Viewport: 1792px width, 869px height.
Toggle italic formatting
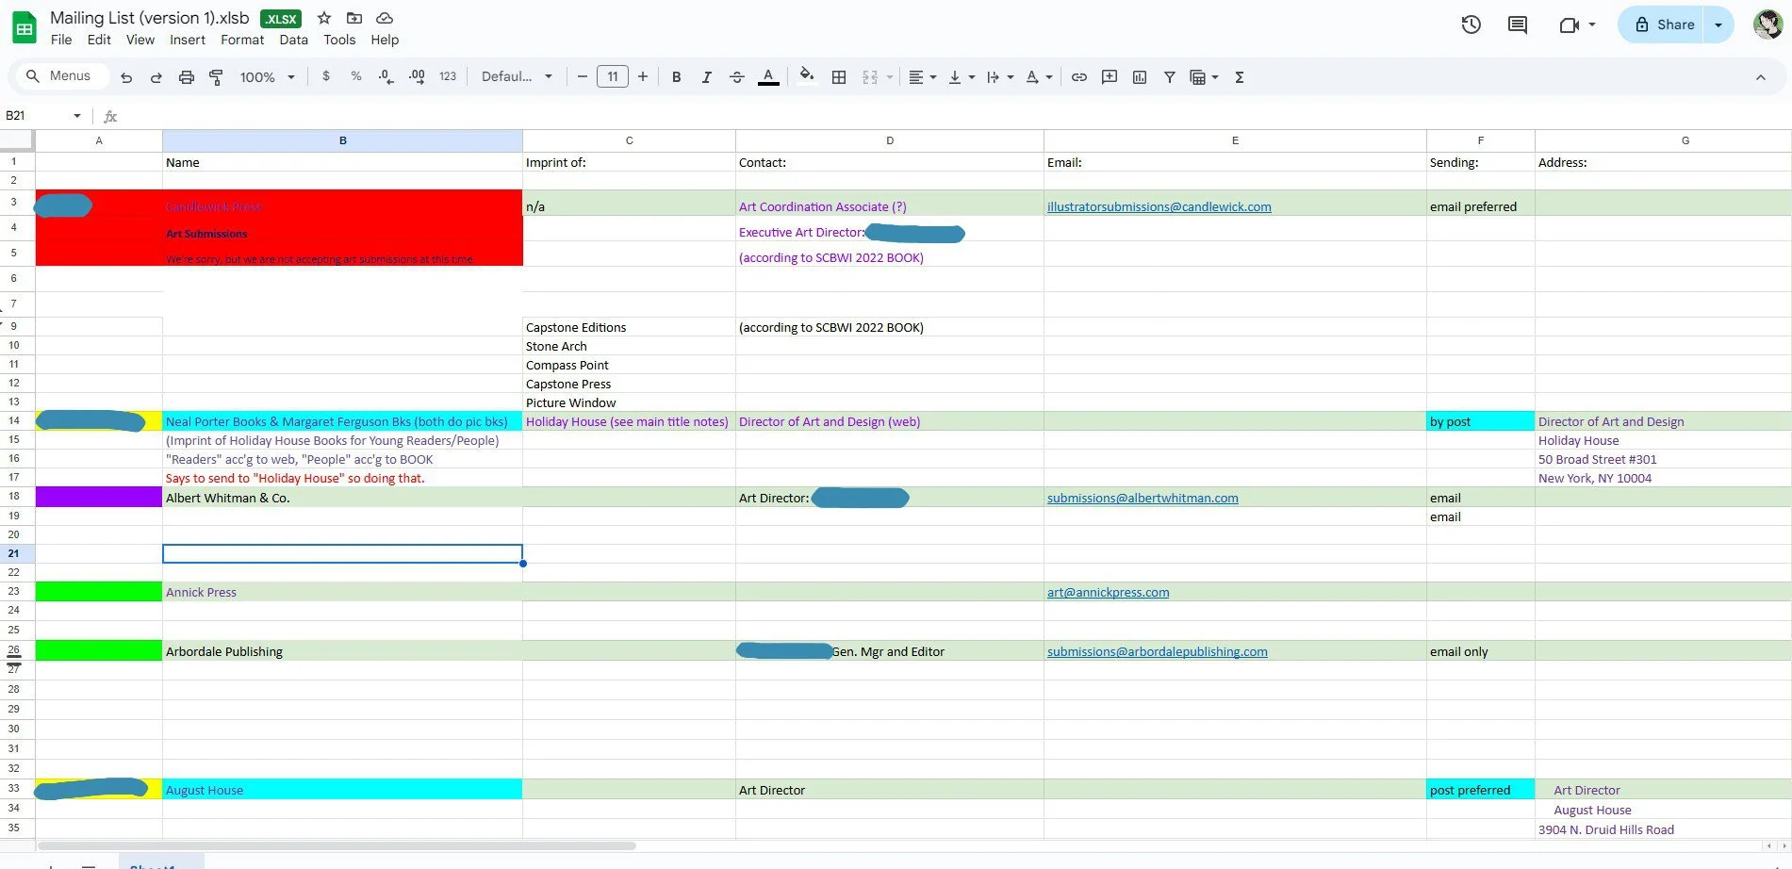[x=706, y=77]
